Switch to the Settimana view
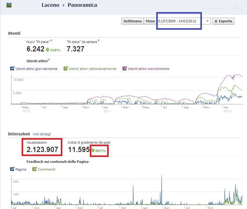Viewport: 247px width, 209px height. pos(133,21)
